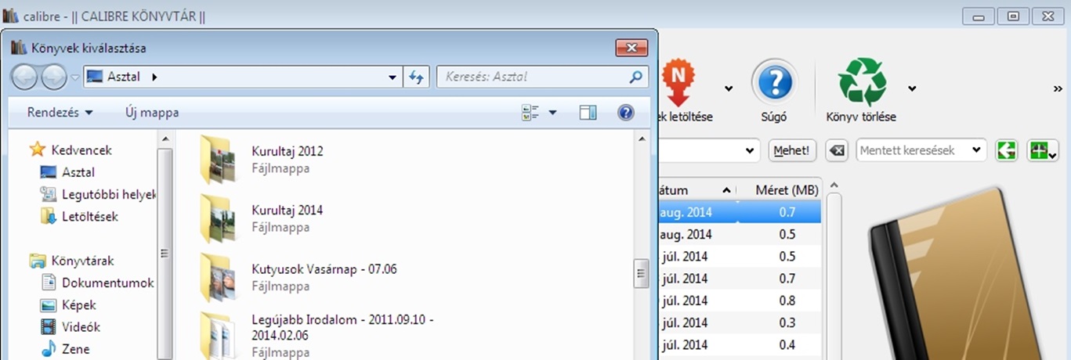Select Képek library
Image resolution: width=1071 pixels, height=360 pixels.
(68, 305)
